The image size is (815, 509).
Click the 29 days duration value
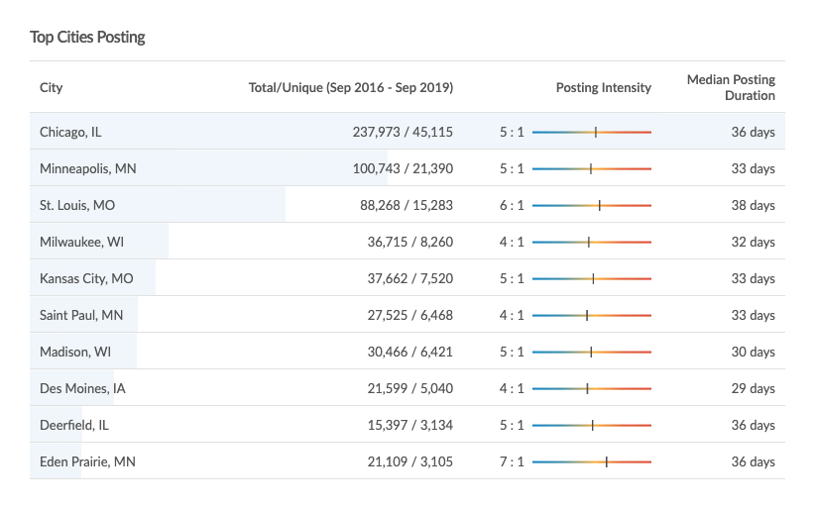(x=754, y=388)
